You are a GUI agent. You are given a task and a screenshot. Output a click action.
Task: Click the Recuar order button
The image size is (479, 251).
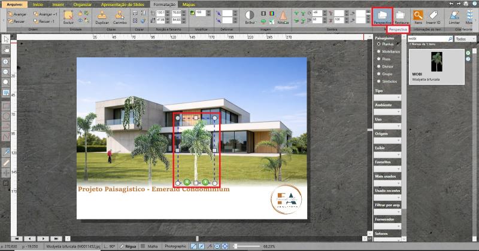coord(17,20)
